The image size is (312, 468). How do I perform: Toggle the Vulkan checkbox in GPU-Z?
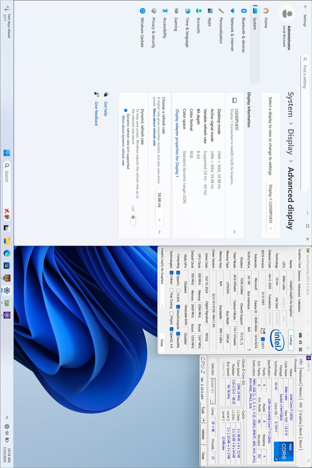pyautogui.click(x=172, y=272)
